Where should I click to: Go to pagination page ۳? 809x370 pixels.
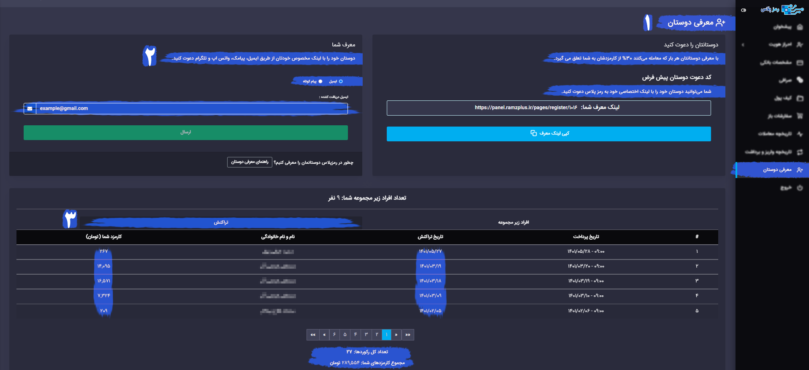tap(366, 335)
